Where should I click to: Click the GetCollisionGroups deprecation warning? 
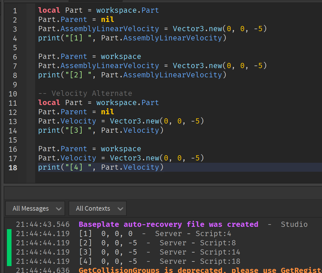pos(187,270)
